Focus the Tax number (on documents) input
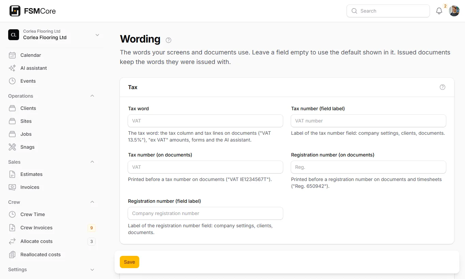The image size is (465, 279). click(x=205, y=167)
